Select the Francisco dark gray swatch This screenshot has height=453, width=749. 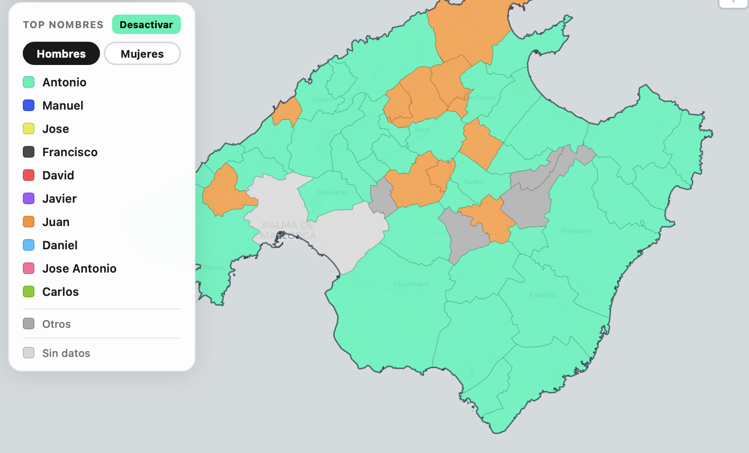tap(29, 152)
